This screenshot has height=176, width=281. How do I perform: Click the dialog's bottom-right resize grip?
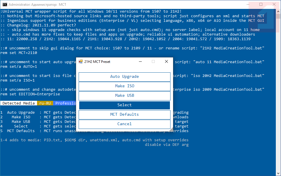pyautogui.click(x=172, y=129)
